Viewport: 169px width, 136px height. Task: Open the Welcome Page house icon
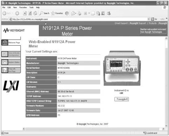click(x=5, y=43)
